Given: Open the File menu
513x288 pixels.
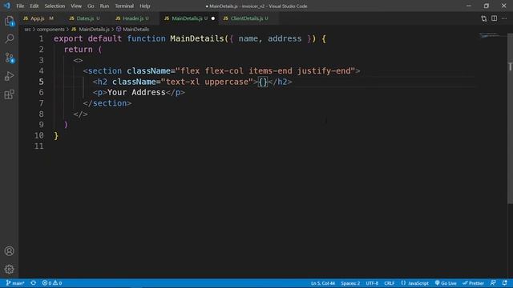Looking at the screenshot, I should point(20,6).
